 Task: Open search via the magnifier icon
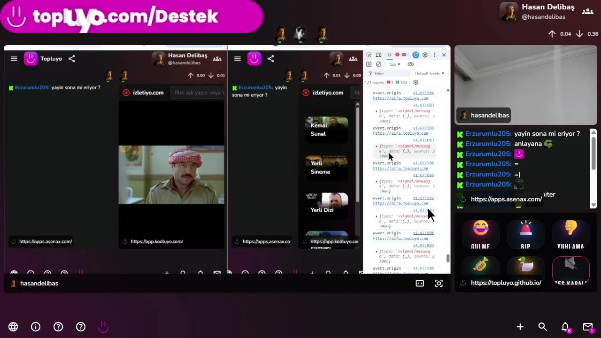[x=543, y=327]
